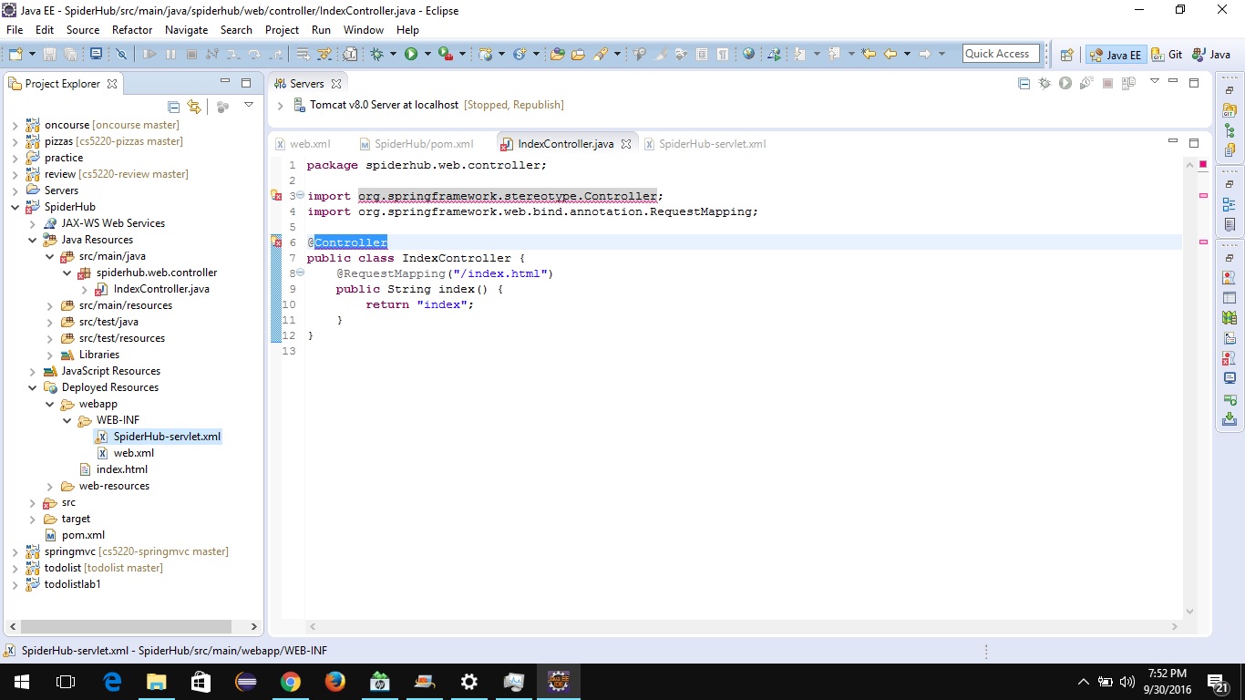Click the Open Perspective icon
Screen dimensions: 1245x700
[x=1066, y=55]
